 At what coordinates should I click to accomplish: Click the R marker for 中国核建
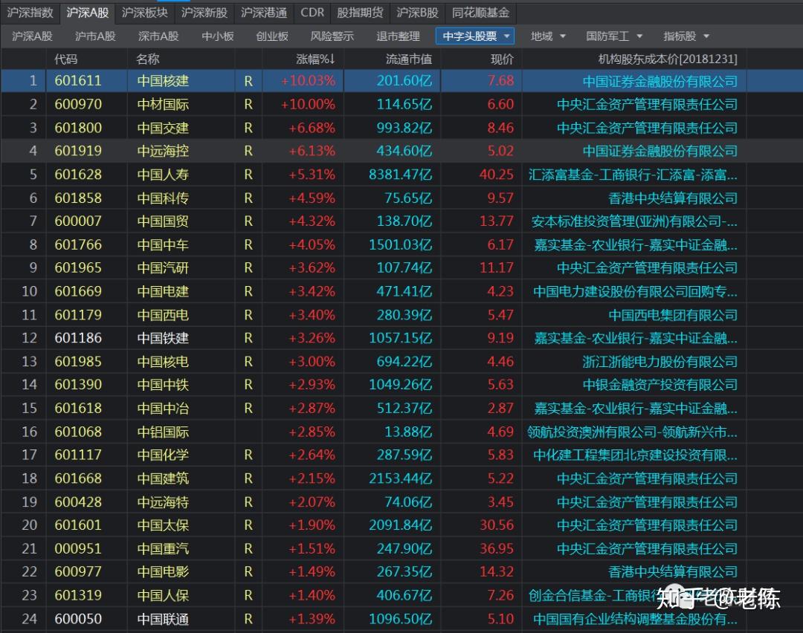tap(248, 81)
